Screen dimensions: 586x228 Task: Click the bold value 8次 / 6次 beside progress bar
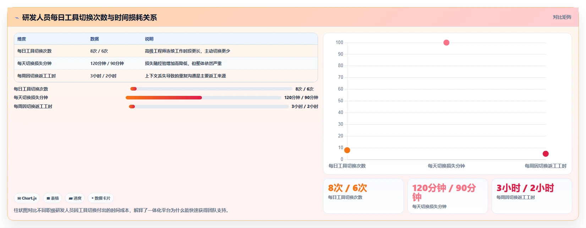(305, 89)
